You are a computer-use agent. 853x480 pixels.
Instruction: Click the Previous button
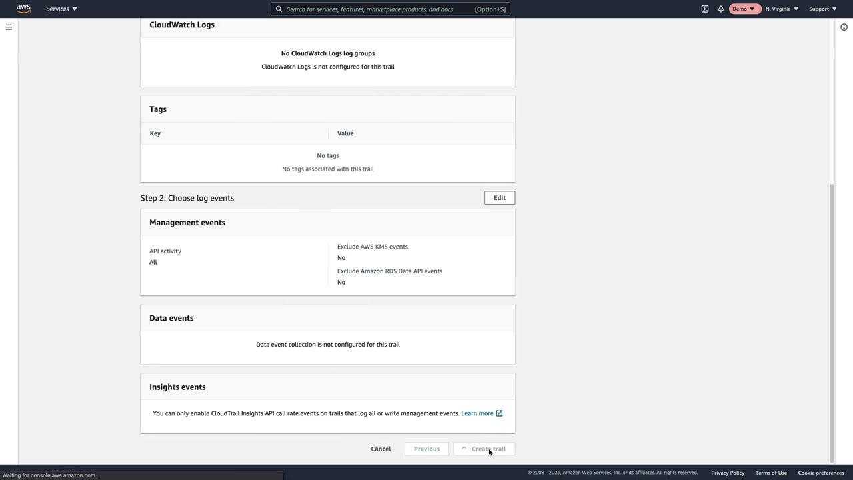(426, 449)
